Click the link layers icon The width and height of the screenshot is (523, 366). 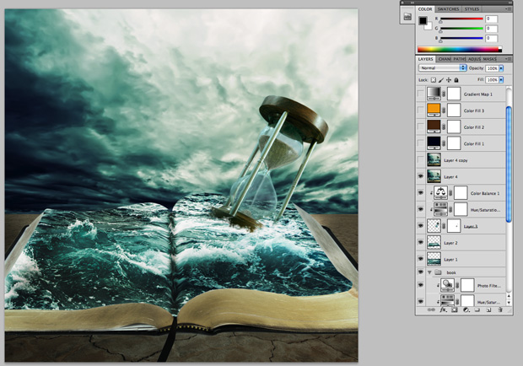tap(431, 310)
